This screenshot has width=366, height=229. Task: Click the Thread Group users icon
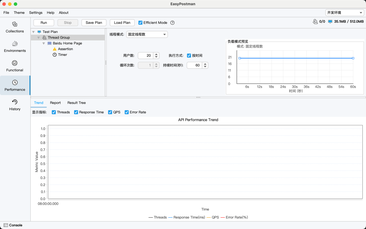pos(44,37)
